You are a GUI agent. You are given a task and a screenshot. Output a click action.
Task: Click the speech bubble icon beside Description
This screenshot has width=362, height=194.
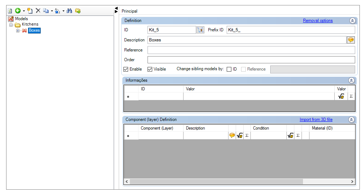(x=351, y=40)
